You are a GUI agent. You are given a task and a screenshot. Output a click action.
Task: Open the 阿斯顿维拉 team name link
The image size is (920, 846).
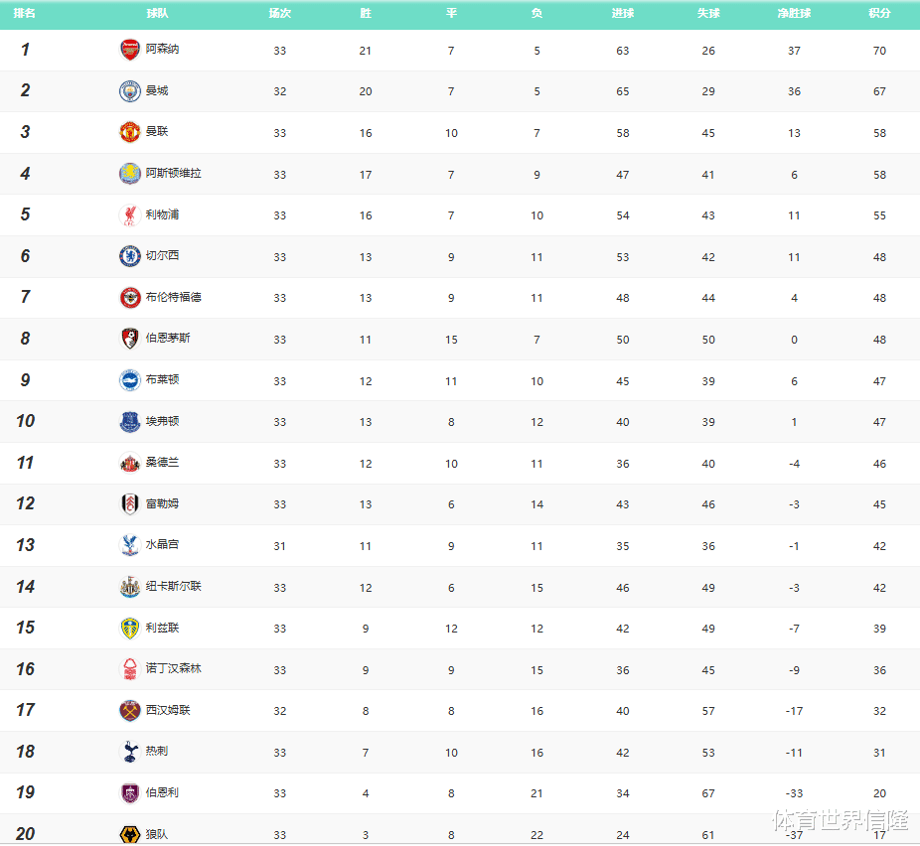pos(174,174)
